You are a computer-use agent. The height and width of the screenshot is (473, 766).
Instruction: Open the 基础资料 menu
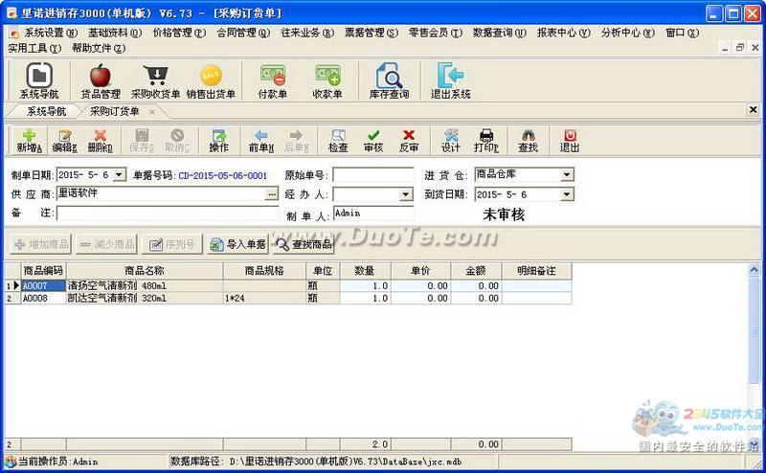[x=115, y=33]
